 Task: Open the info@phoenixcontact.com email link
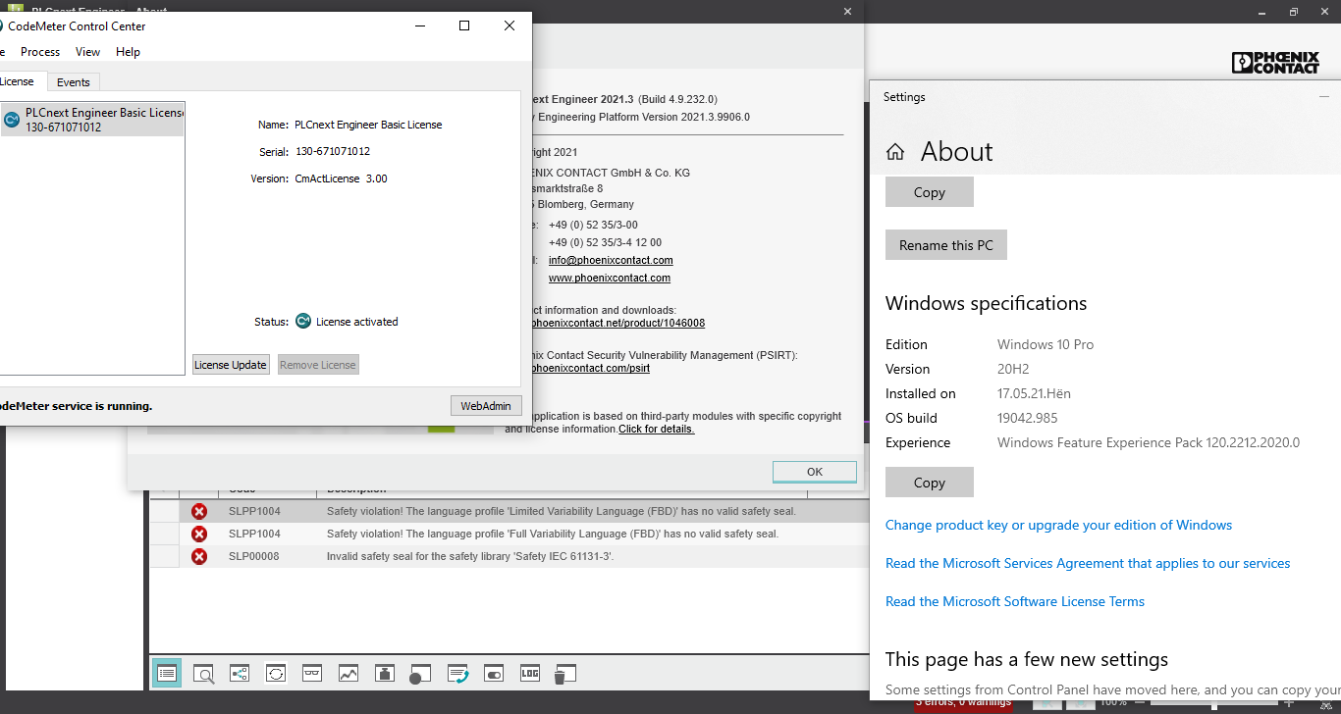point(611,260)
